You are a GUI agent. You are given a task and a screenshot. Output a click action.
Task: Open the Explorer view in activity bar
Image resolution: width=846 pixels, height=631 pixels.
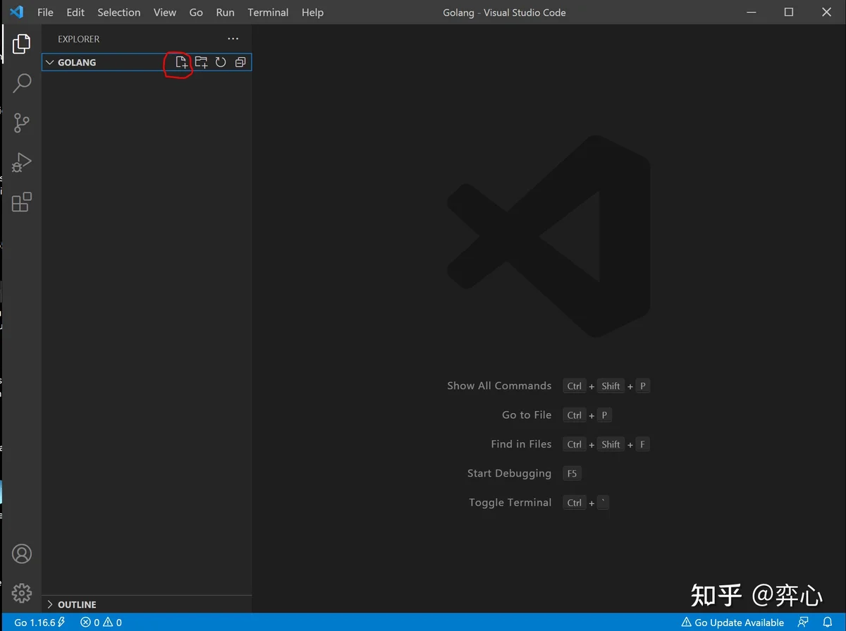pyautogui.click(x=22, y=44)
